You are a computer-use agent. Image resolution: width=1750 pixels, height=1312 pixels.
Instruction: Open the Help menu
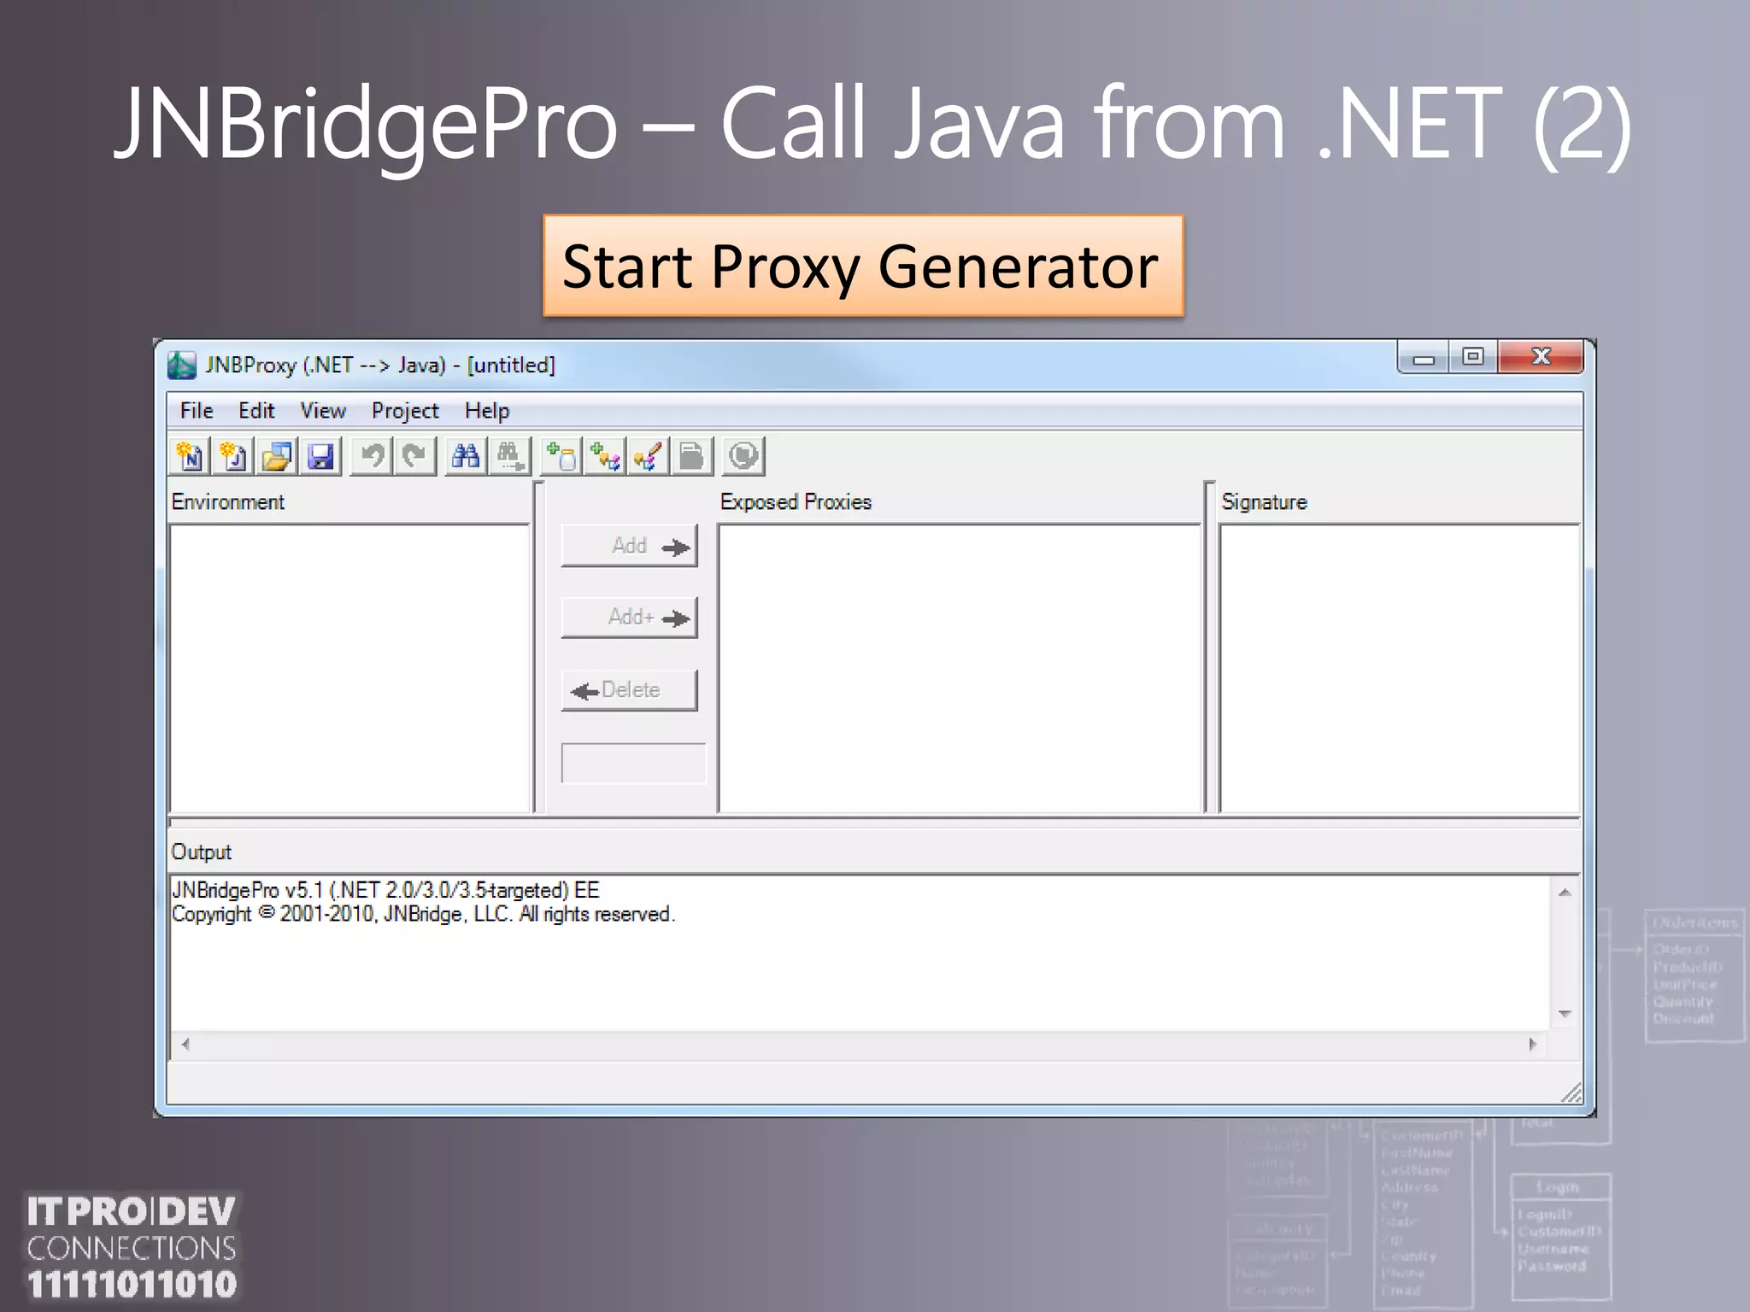[x=487, y=411]
